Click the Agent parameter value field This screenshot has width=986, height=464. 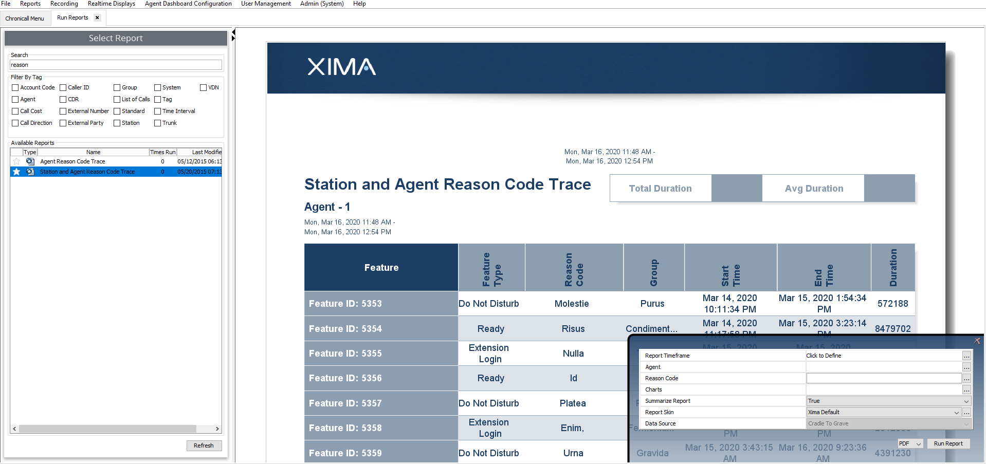coord(884,367)
